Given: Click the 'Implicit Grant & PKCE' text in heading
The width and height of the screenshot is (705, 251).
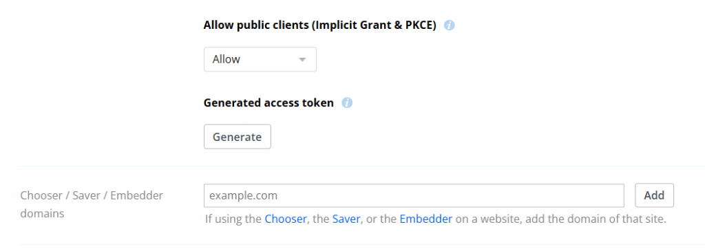Looking at the screenshot, I should 374,25.
